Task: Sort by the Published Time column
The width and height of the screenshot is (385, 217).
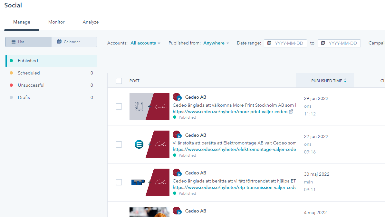Action: 325,81
